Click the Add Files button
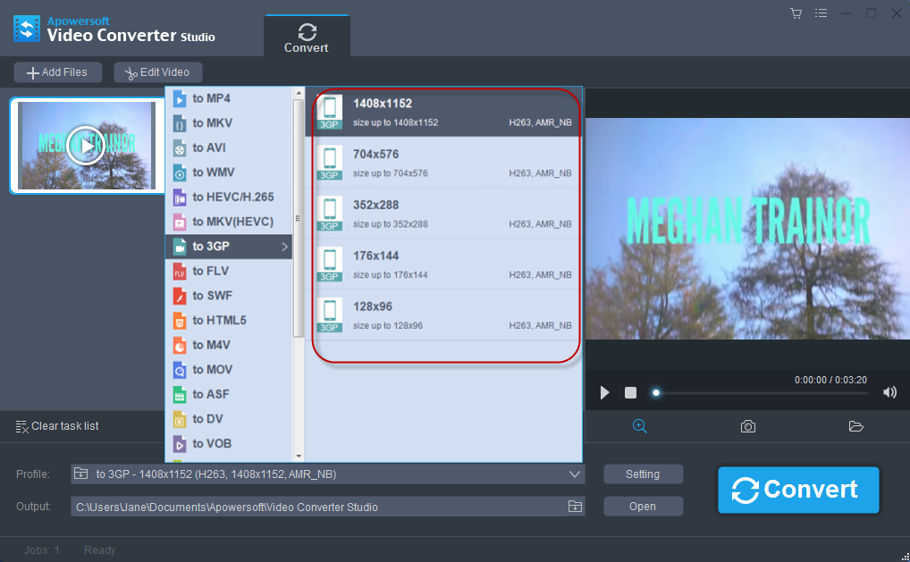The width and height of the screenshot is (910, 562). pyautogui.click(x=57, y=72)
